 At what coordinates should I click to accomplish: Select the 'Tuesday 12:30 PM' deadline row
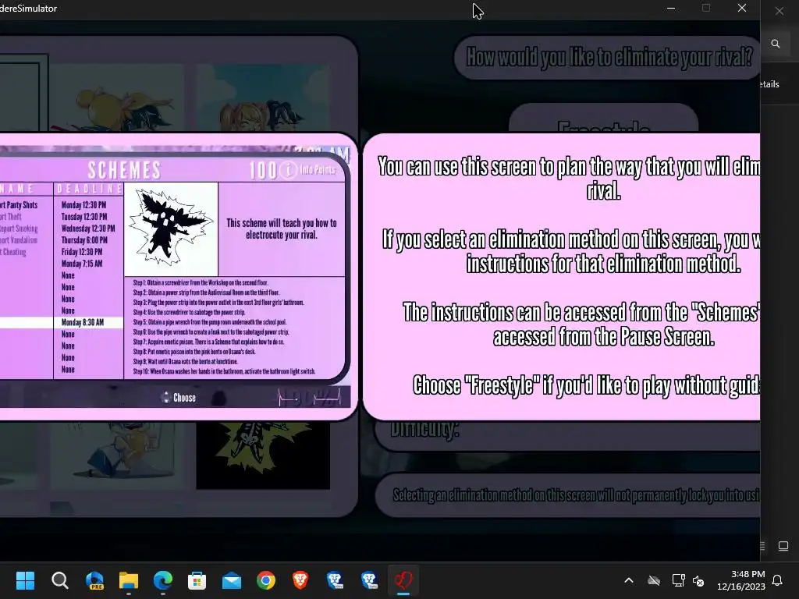click(84, 217)
